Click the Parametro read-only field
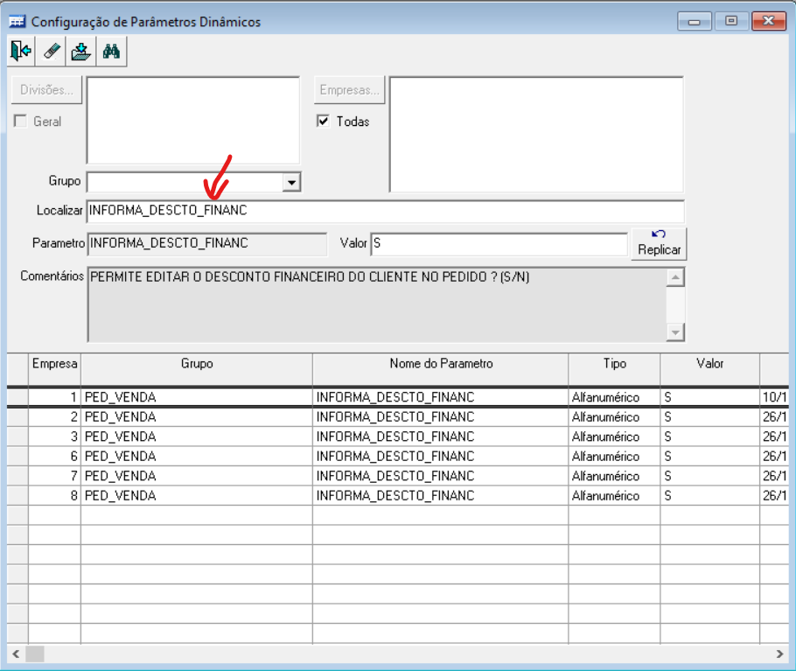The width and height of the screenshot is (796, 671). 207,243
